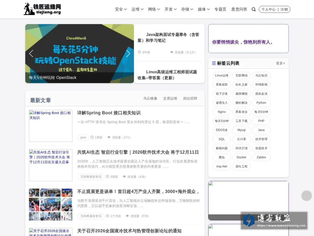Select the Linux运维 tag
The width and height of the screenshot is (314, 236).
[x=222, y=76]
